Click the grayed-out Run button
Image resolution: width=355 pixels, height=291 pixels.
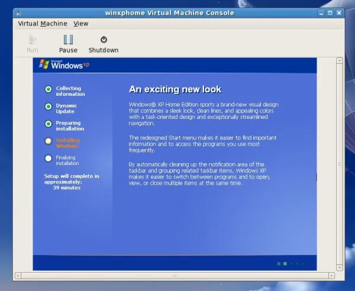pos(33,44)
